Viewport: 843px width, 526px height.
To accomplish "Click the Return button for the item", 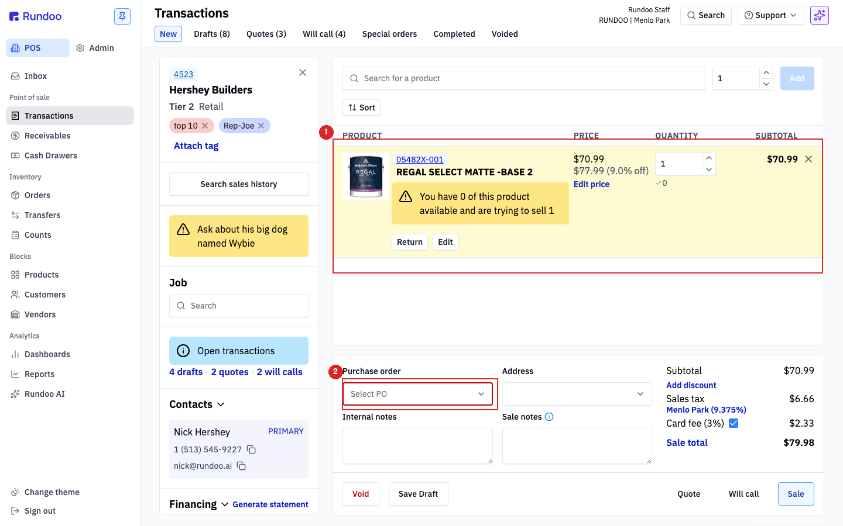I will (x=410, y=242).
